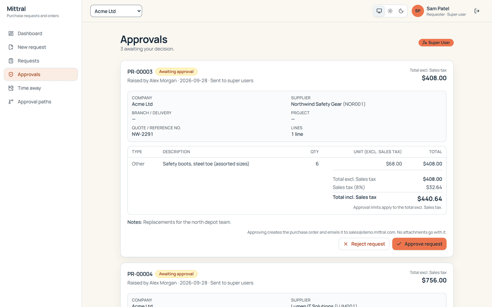
Task: Click the Approvals shield icon
Action: tap(11, 74)
